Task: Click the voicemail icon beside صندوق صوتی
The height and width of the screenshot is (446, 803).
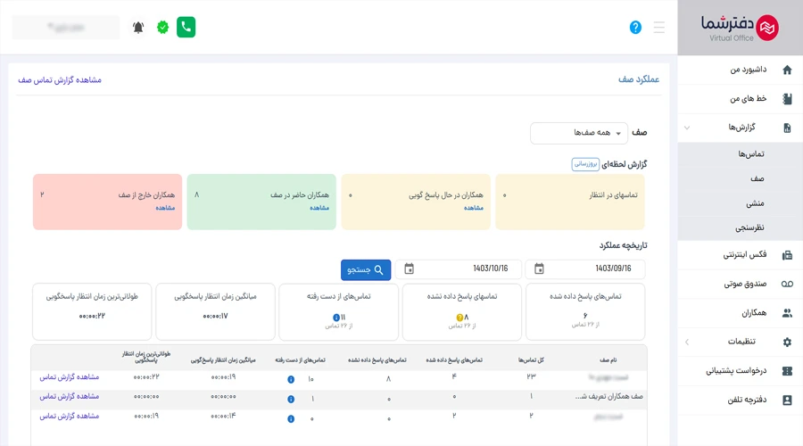Action: (787, 284)
